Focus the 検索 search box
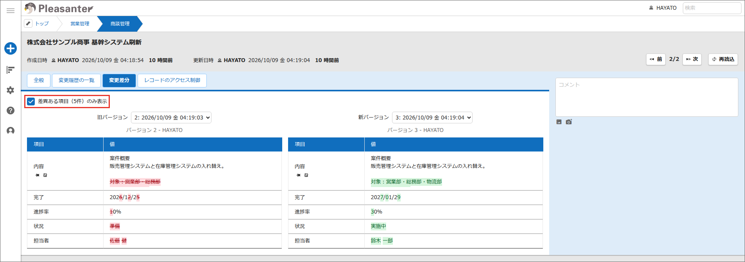The width and height of the screenshot is (745, 262). tap(712, 8)
